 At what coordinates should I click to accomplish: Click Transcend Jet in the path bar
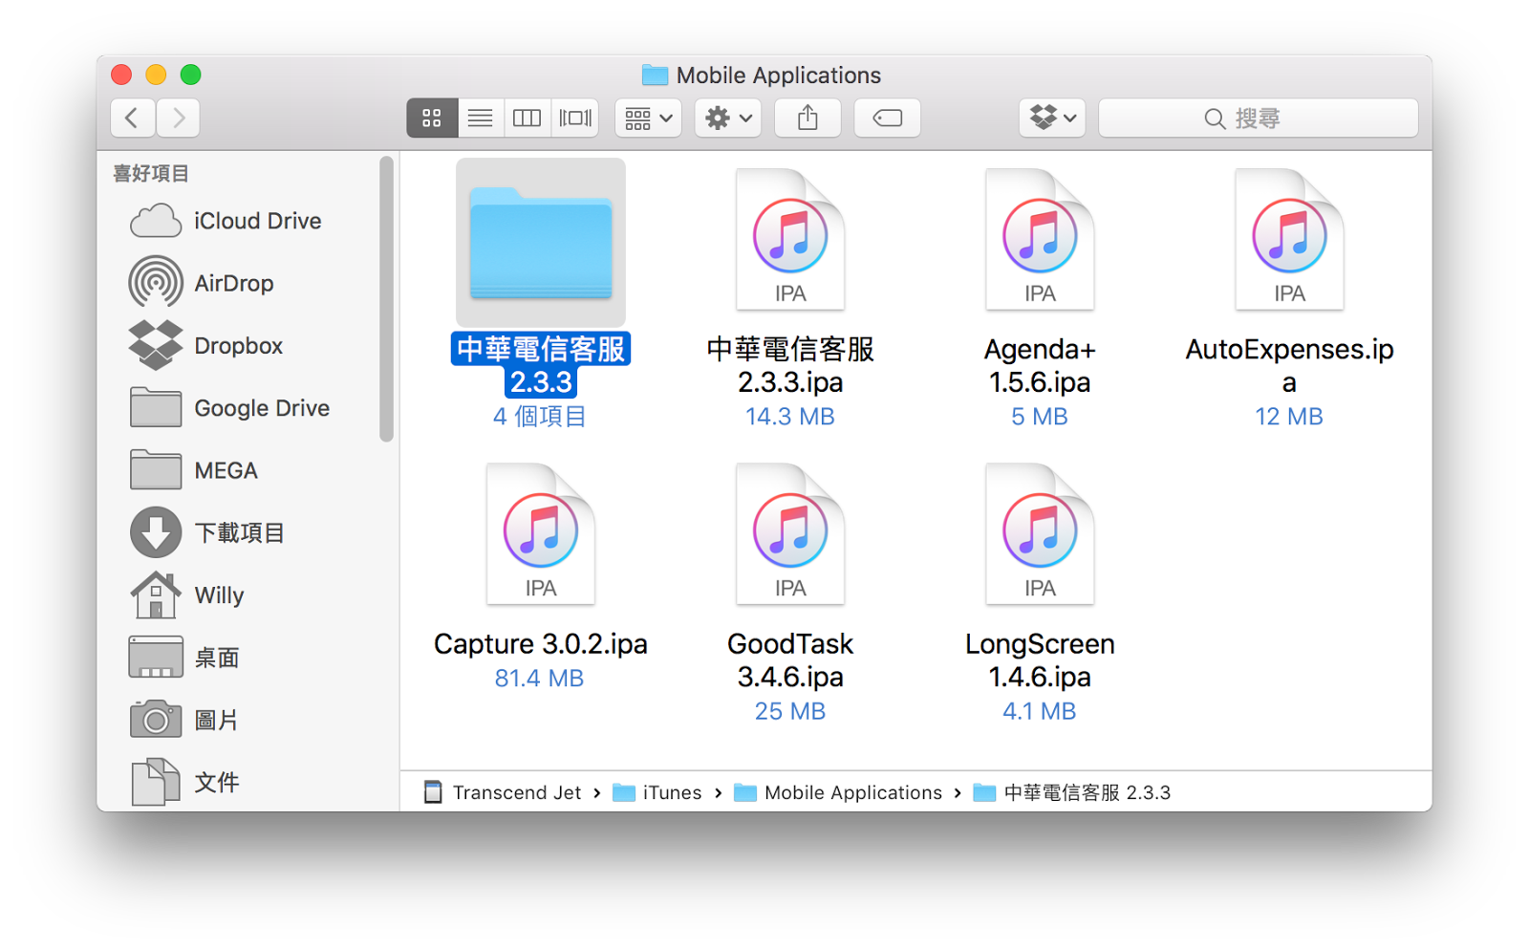502,792
